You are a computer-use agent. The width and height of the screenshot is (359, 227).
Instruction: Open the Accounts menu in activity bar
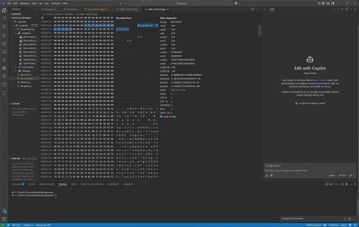click(x=4, y=211)
